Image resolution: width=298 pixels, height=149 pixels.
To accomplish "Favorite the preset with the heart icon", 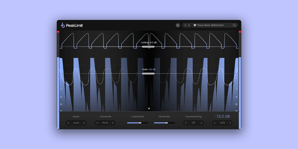I will (x=195, y=25).
